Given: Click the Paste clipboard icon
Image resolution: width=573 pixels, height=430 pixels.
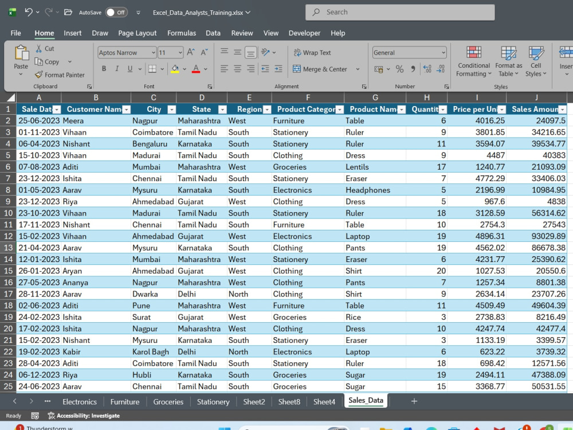Looking at the screenshot, I should click(21, 53).
